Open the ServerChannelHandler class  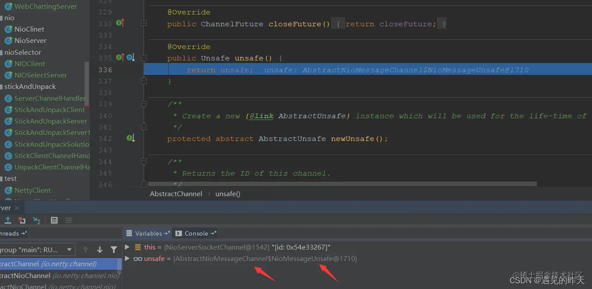(50, 99)
